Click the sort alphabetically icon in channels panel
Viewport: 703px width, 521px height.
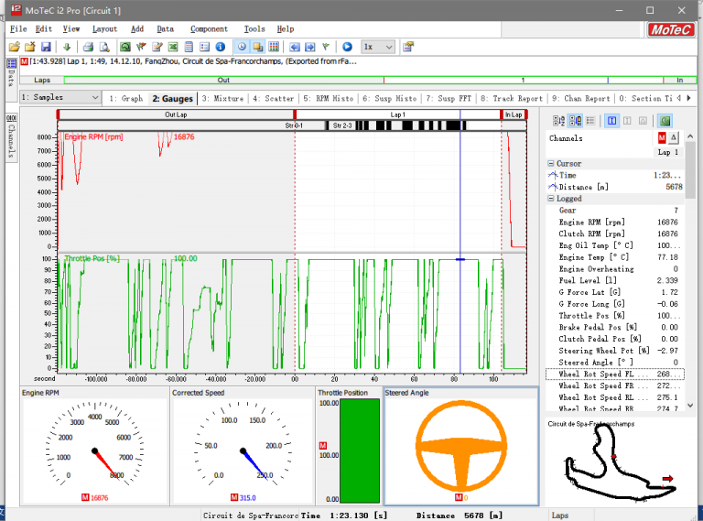pos(558,121)
